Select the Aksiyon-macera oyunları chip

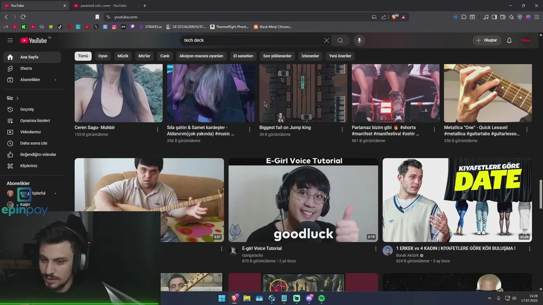201,56
